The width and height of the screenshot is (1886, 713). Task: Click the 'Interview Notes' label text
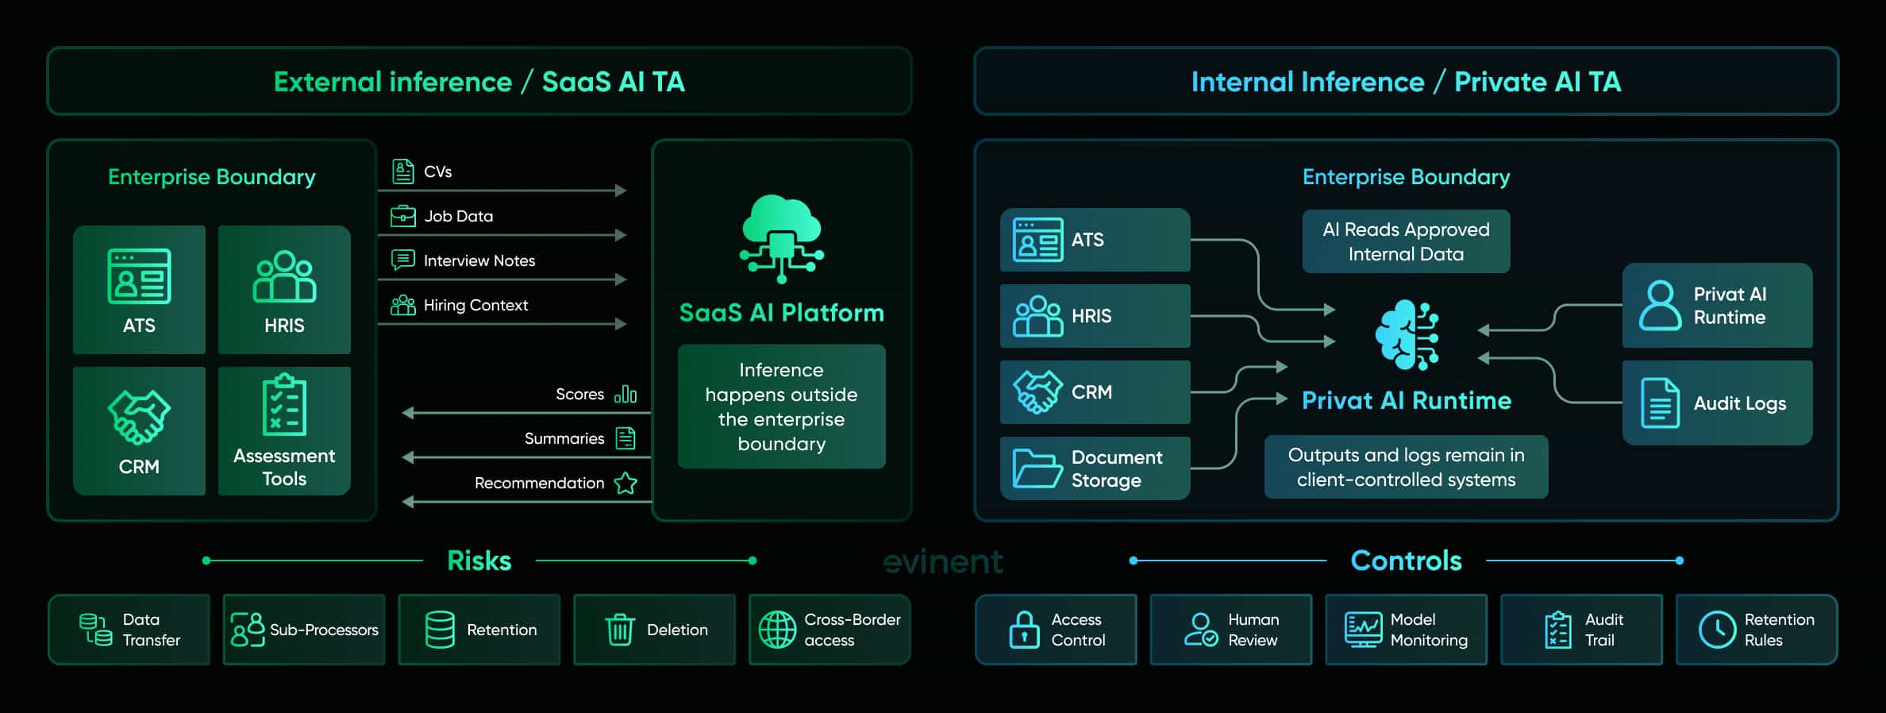pos(479,260)
